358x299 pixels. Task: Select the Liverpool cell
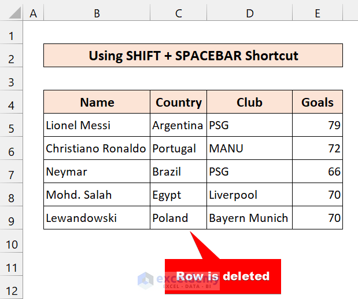tap(249, 195)
